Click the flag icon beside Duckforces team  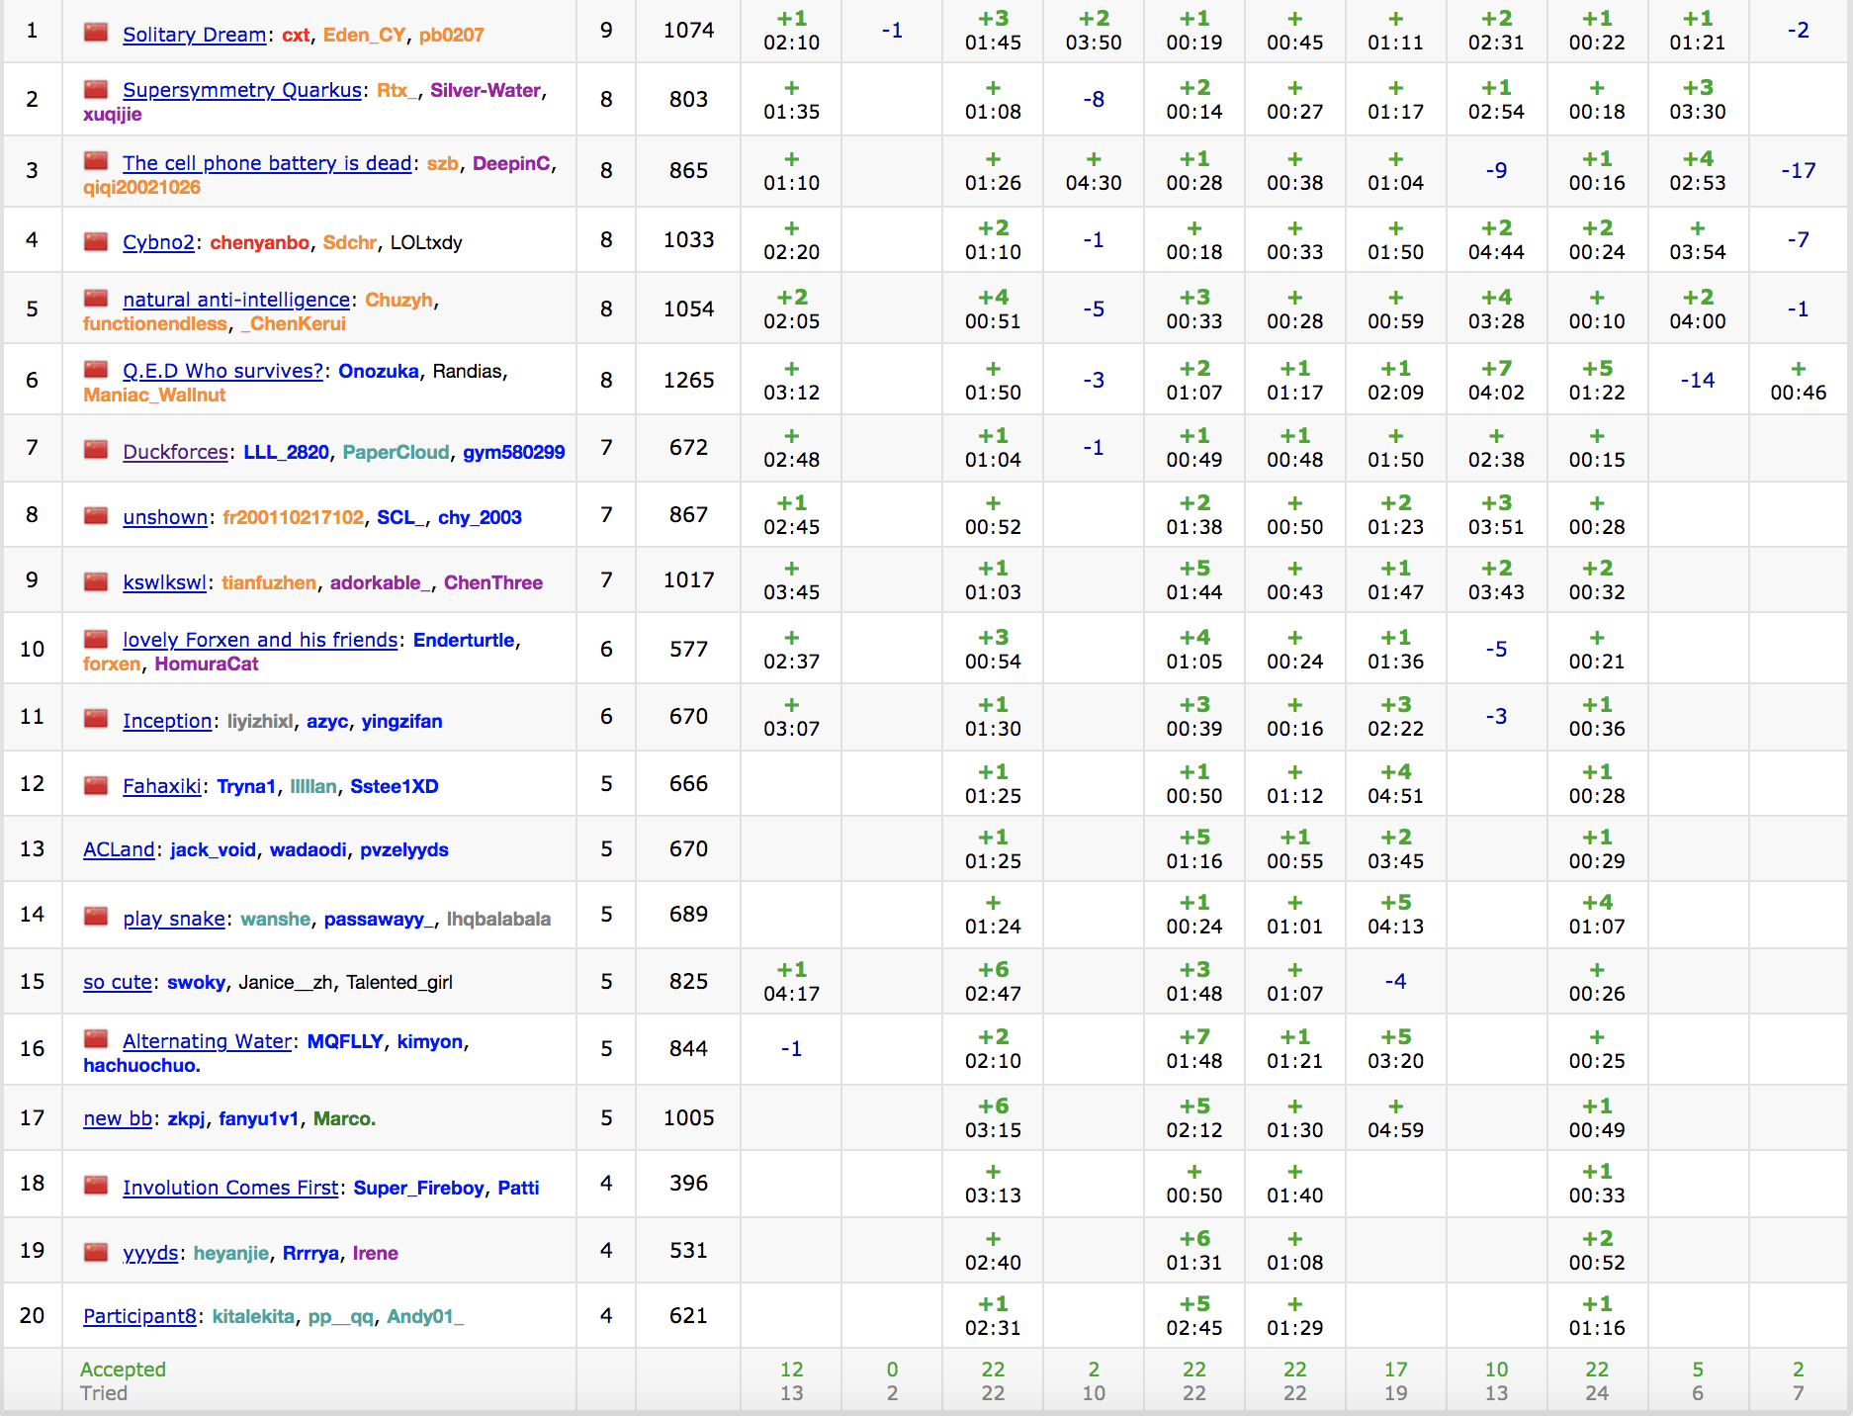point(96,451)
